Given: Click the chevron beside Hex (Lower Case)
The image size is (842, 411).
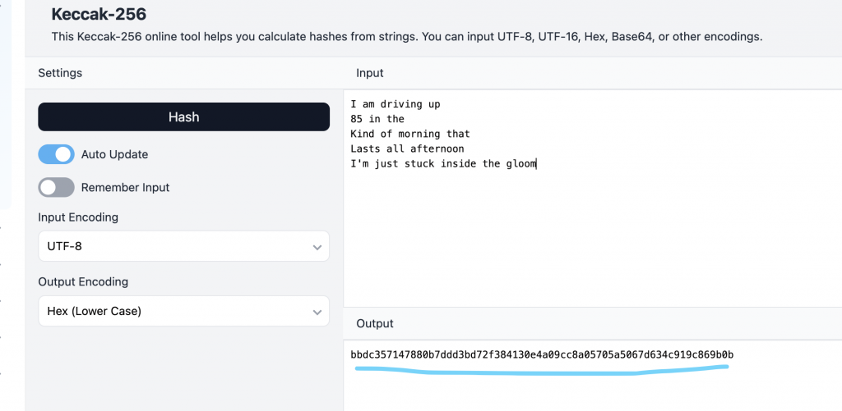Looking at the screenshot, I should [x=317, y=312].
